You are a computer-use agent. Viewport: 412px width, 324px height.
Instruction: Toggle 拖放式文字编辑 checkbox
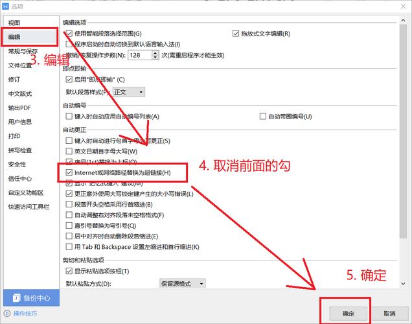tap(236, 33)
